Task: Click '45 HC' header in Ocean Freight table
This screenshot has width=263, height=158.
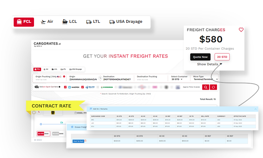Action: pyautogui.click(x=184, y=136)
